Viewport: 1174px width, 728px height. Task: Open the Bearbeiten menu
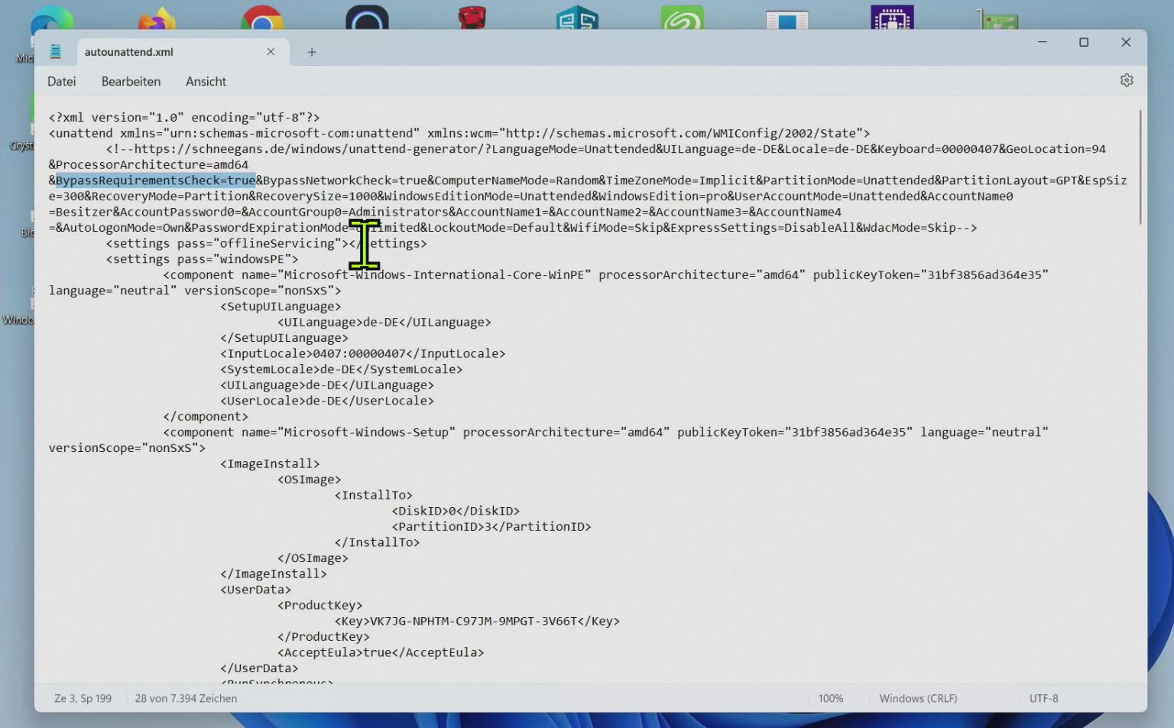pos(130,81)
